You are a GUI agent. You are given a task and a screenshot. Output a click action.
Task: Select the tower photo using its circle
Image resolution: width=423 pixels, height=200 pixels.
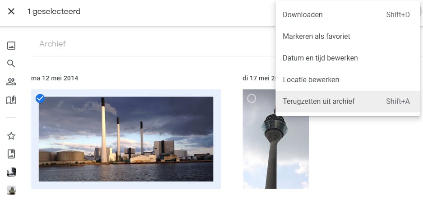pyautogui.click(x=252, y=98)
